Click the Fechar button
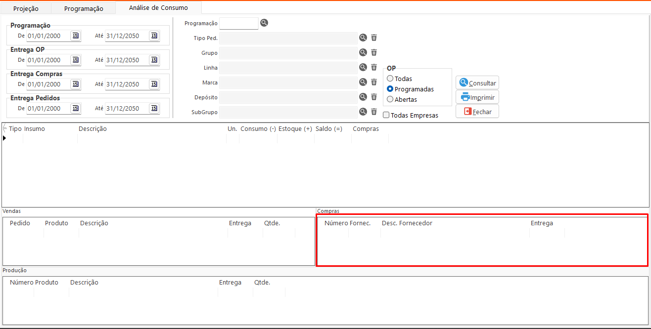This screenshot has width=651, height=329. pos(477,112)
